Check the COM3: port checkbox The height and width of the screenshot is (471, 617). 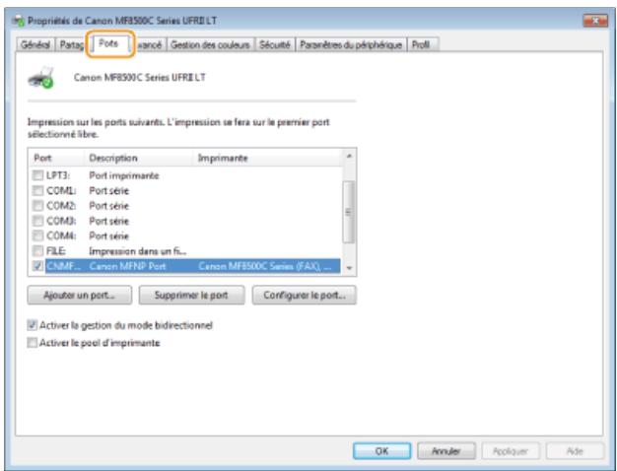pos(37,221)
